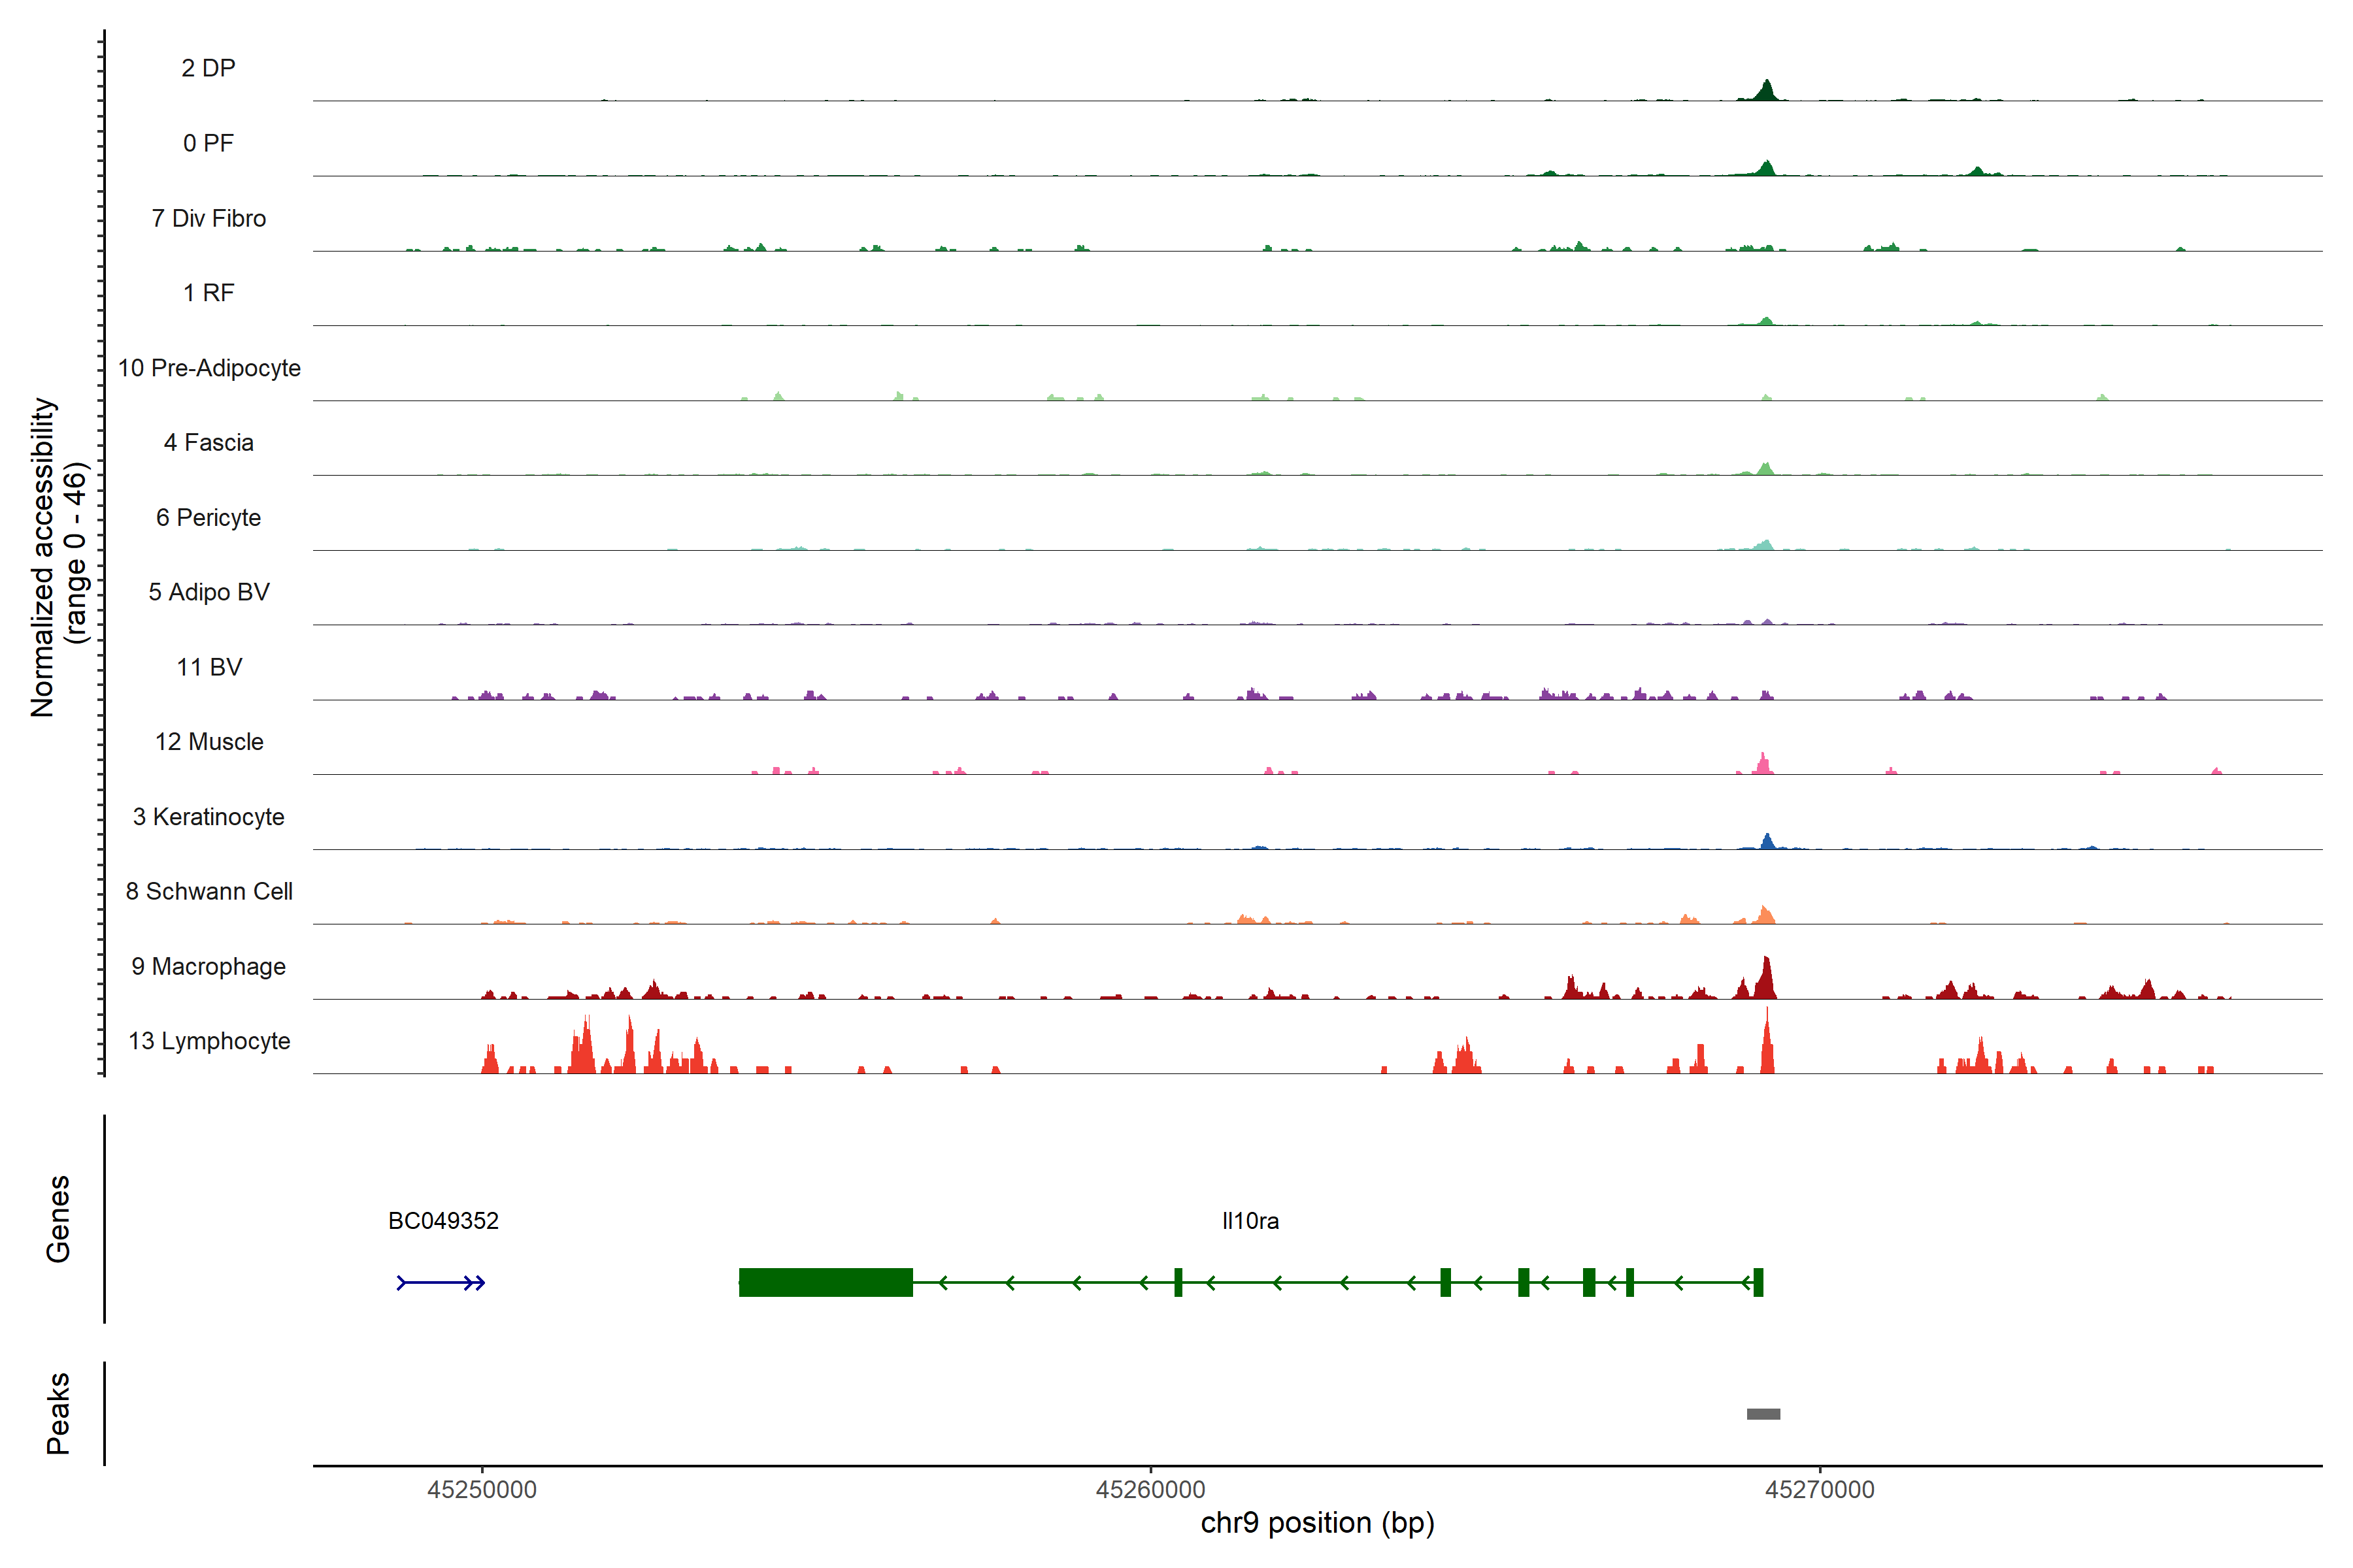Click the BC049352 gene label
Image resolution: width=2353 pixels, height=1568 pixels.
(443, 1221)
